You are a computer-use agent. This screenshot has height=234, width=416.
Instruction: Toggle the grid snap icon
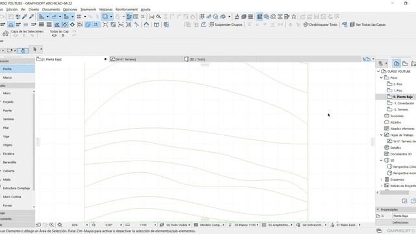pyautogui.click(x=79, y=17)
